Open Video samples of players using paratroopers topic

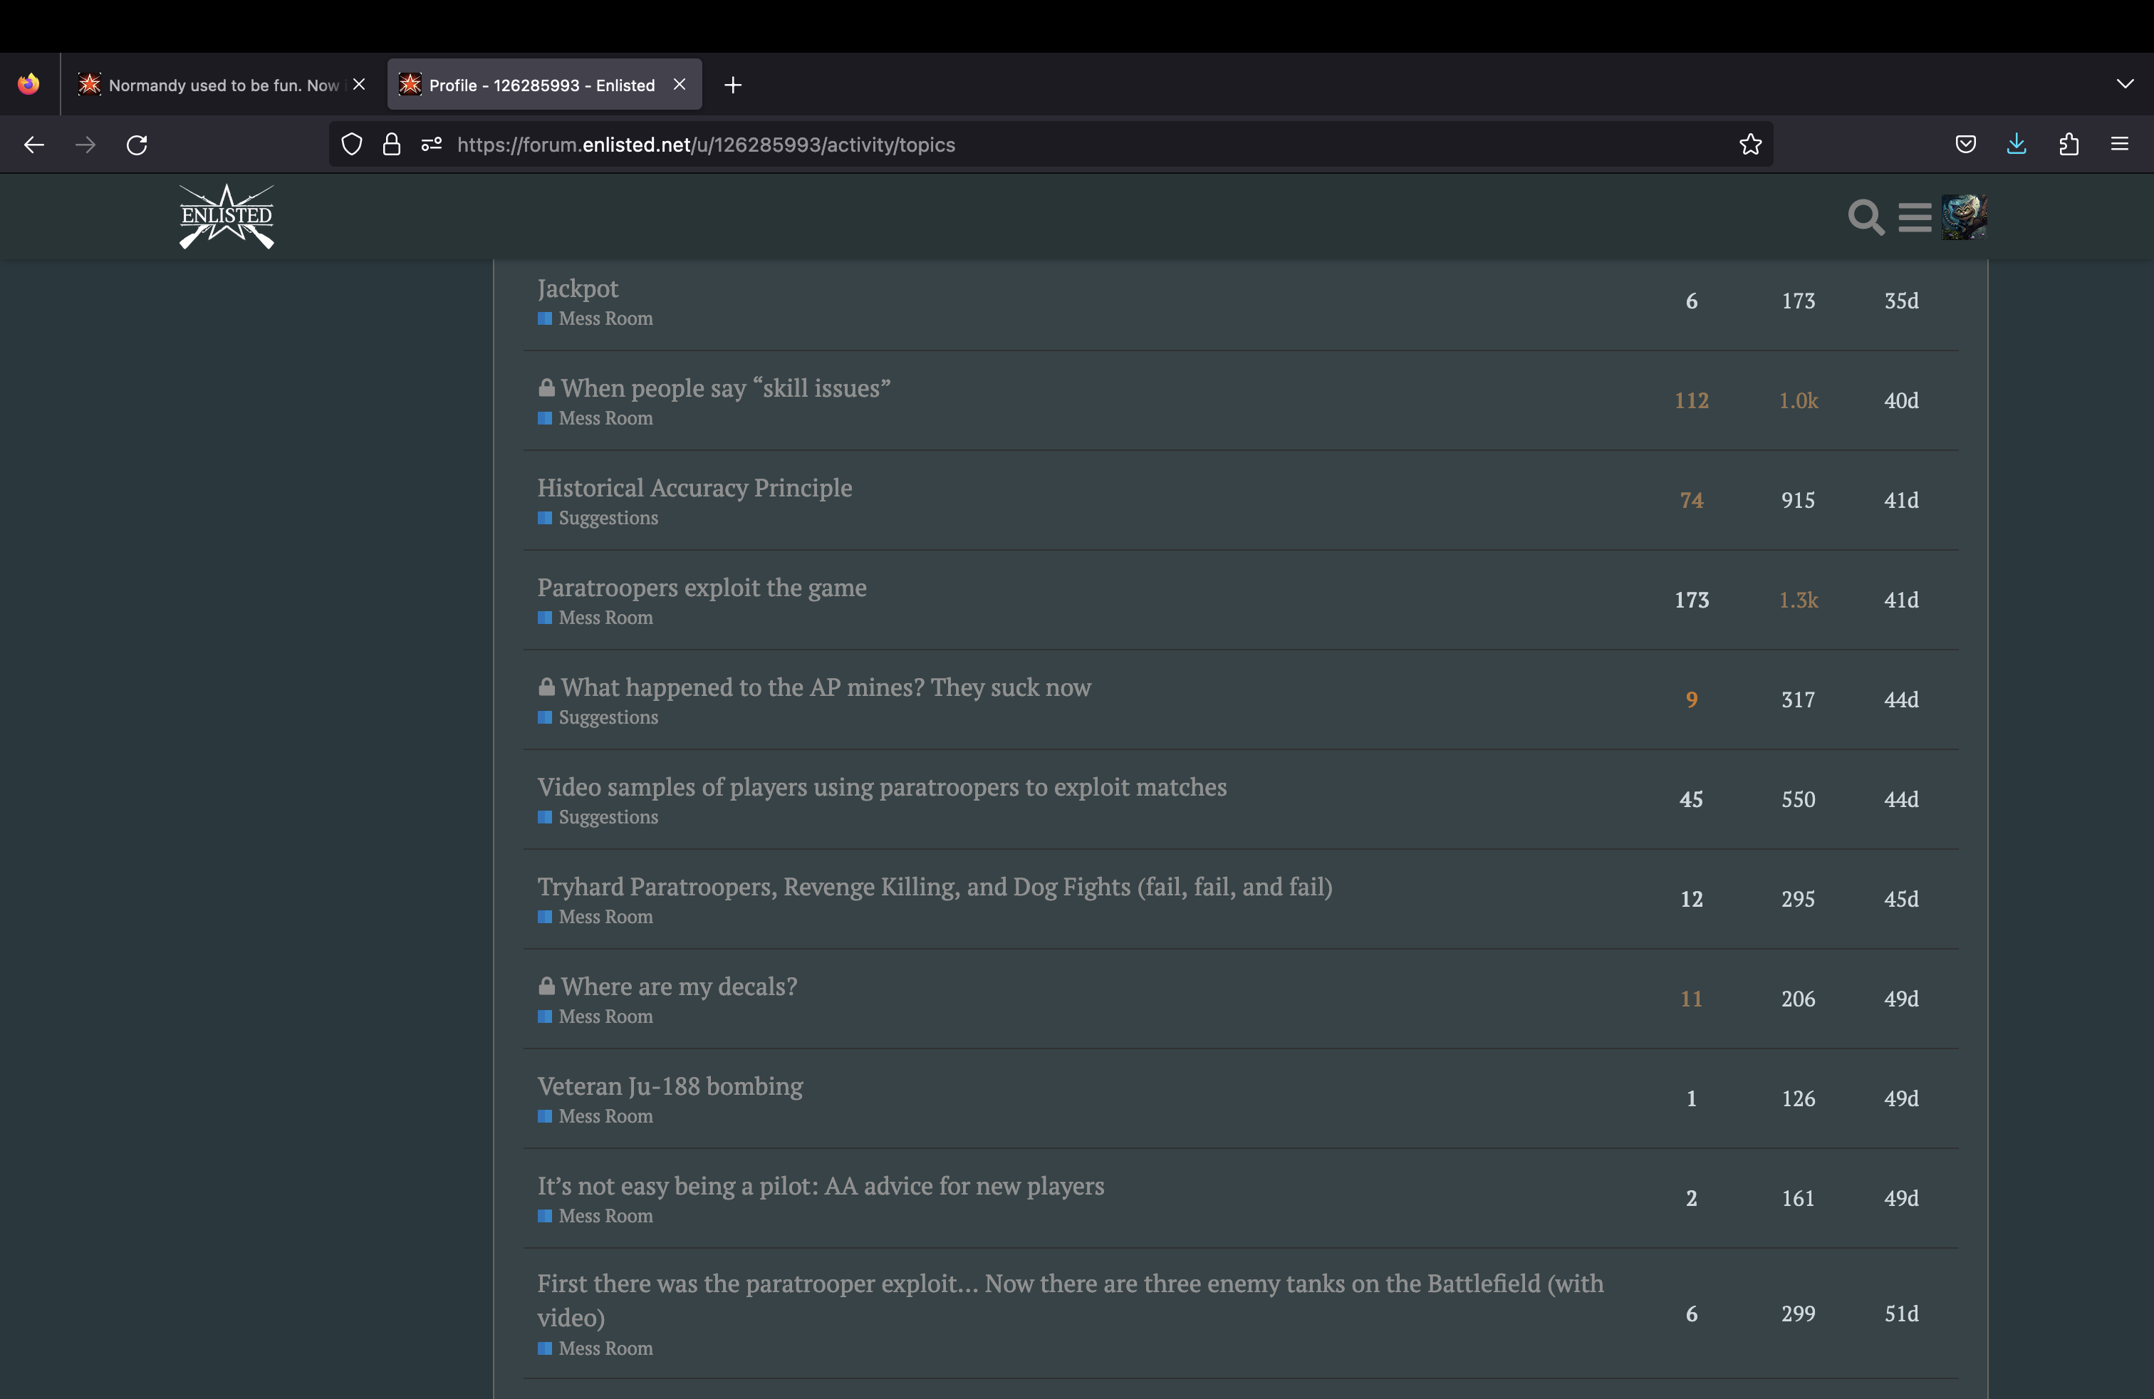point(883,786)
